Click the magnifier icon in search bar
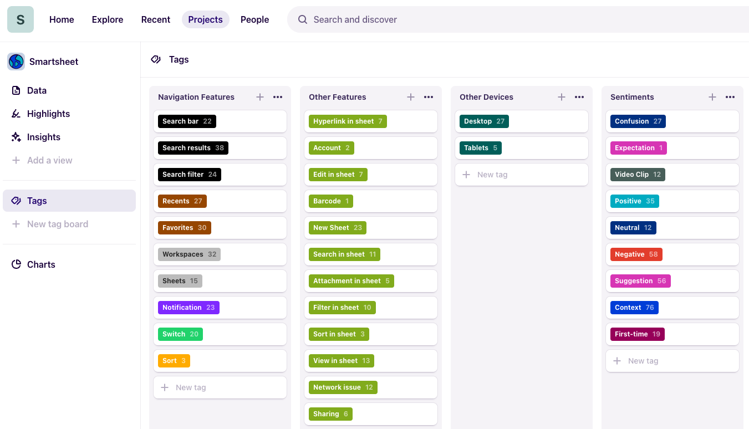This screenshot has height=429, width=749. click(x=303, y=19)
